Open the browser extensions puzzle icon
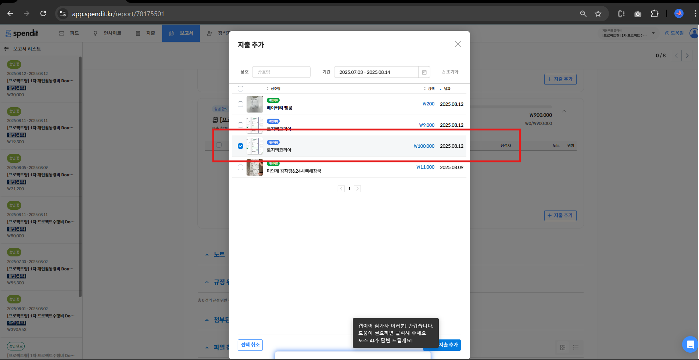This screenshot has height=360, width=699. pyautogui.click(x=655, y=14)
